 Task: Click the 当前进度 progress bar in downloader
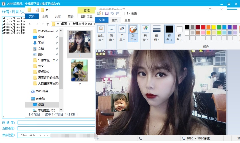pyautogui.click(x=56, y=128)
